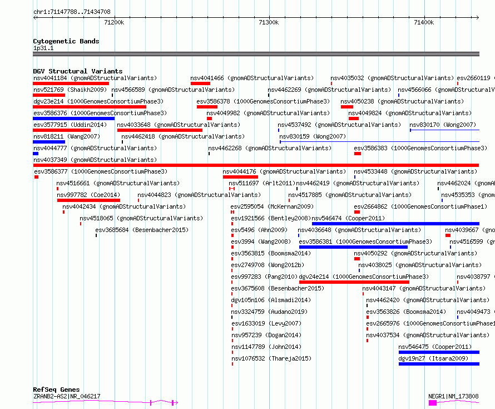Open nsv4462268 variant label
Image resolution: width=495 pixels, height=409 pixels.
(x=270, y=148)
